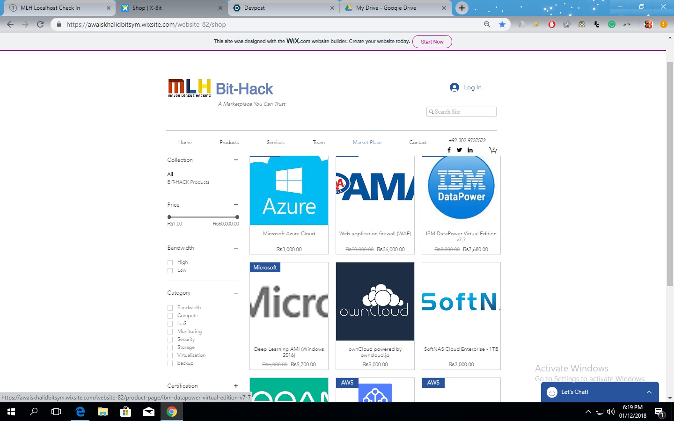Screen dimensions: 674x421
Task: Open the Market-Place menu item
Action: tap(367, 142)
